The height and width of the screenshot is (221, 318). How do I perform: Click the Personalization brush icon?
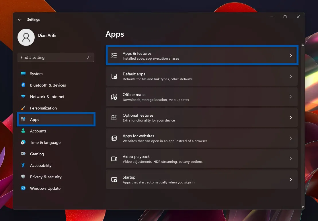click(23, 108)
